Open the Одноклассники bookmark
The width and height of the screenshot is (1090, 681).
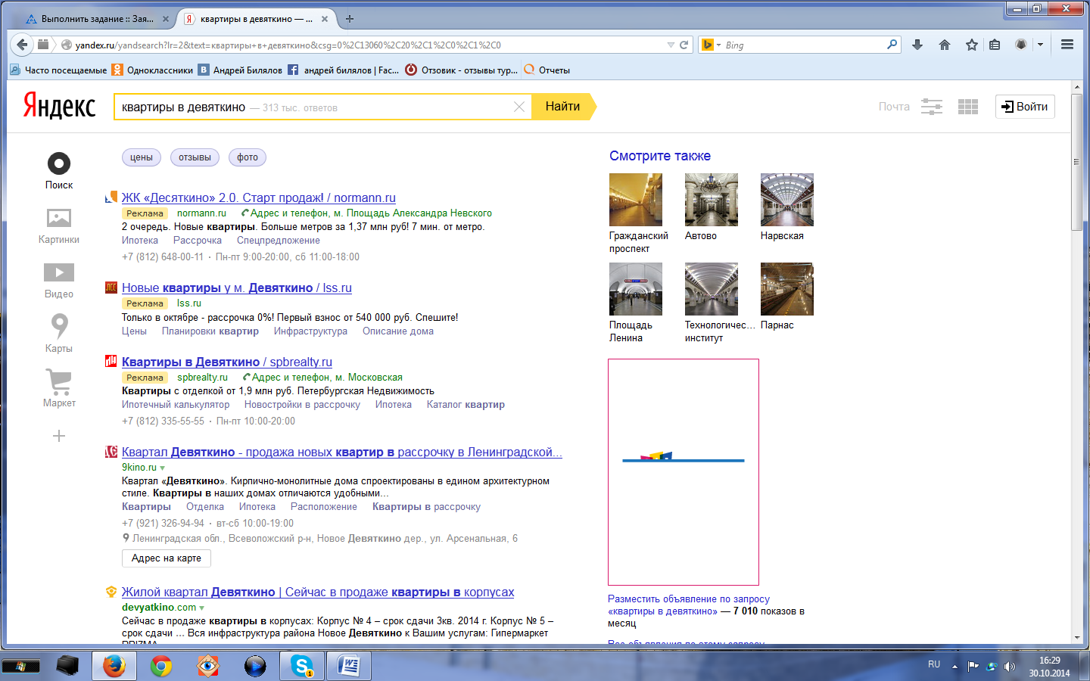pyautogui.click(x=152, y=70)
